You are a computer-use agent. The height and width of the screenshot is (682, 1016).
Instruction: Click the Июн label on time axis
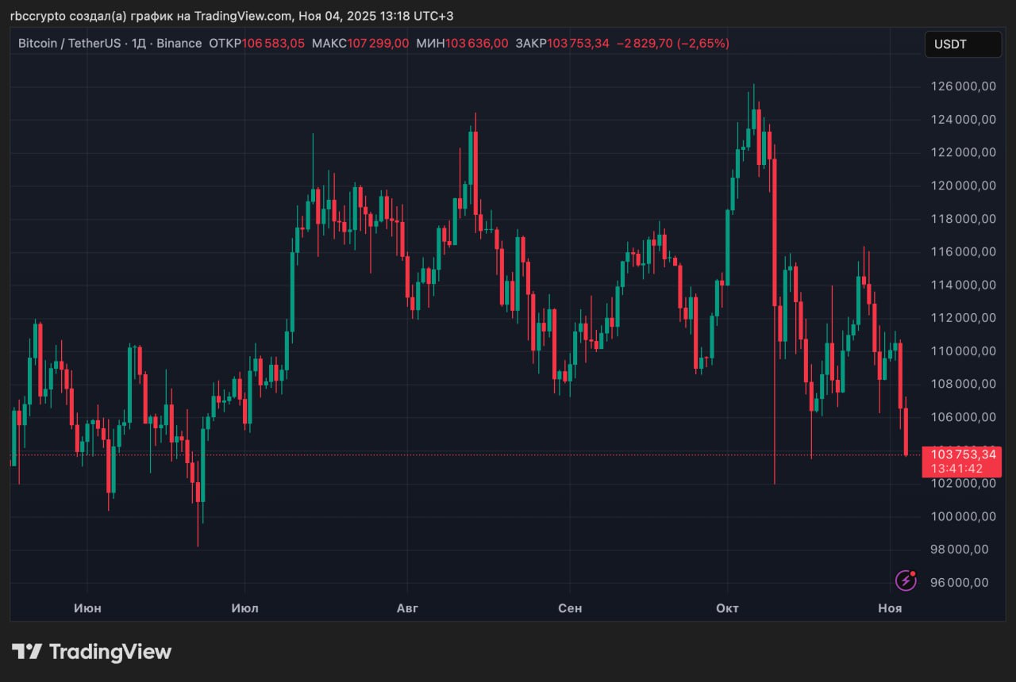[87, 608]
